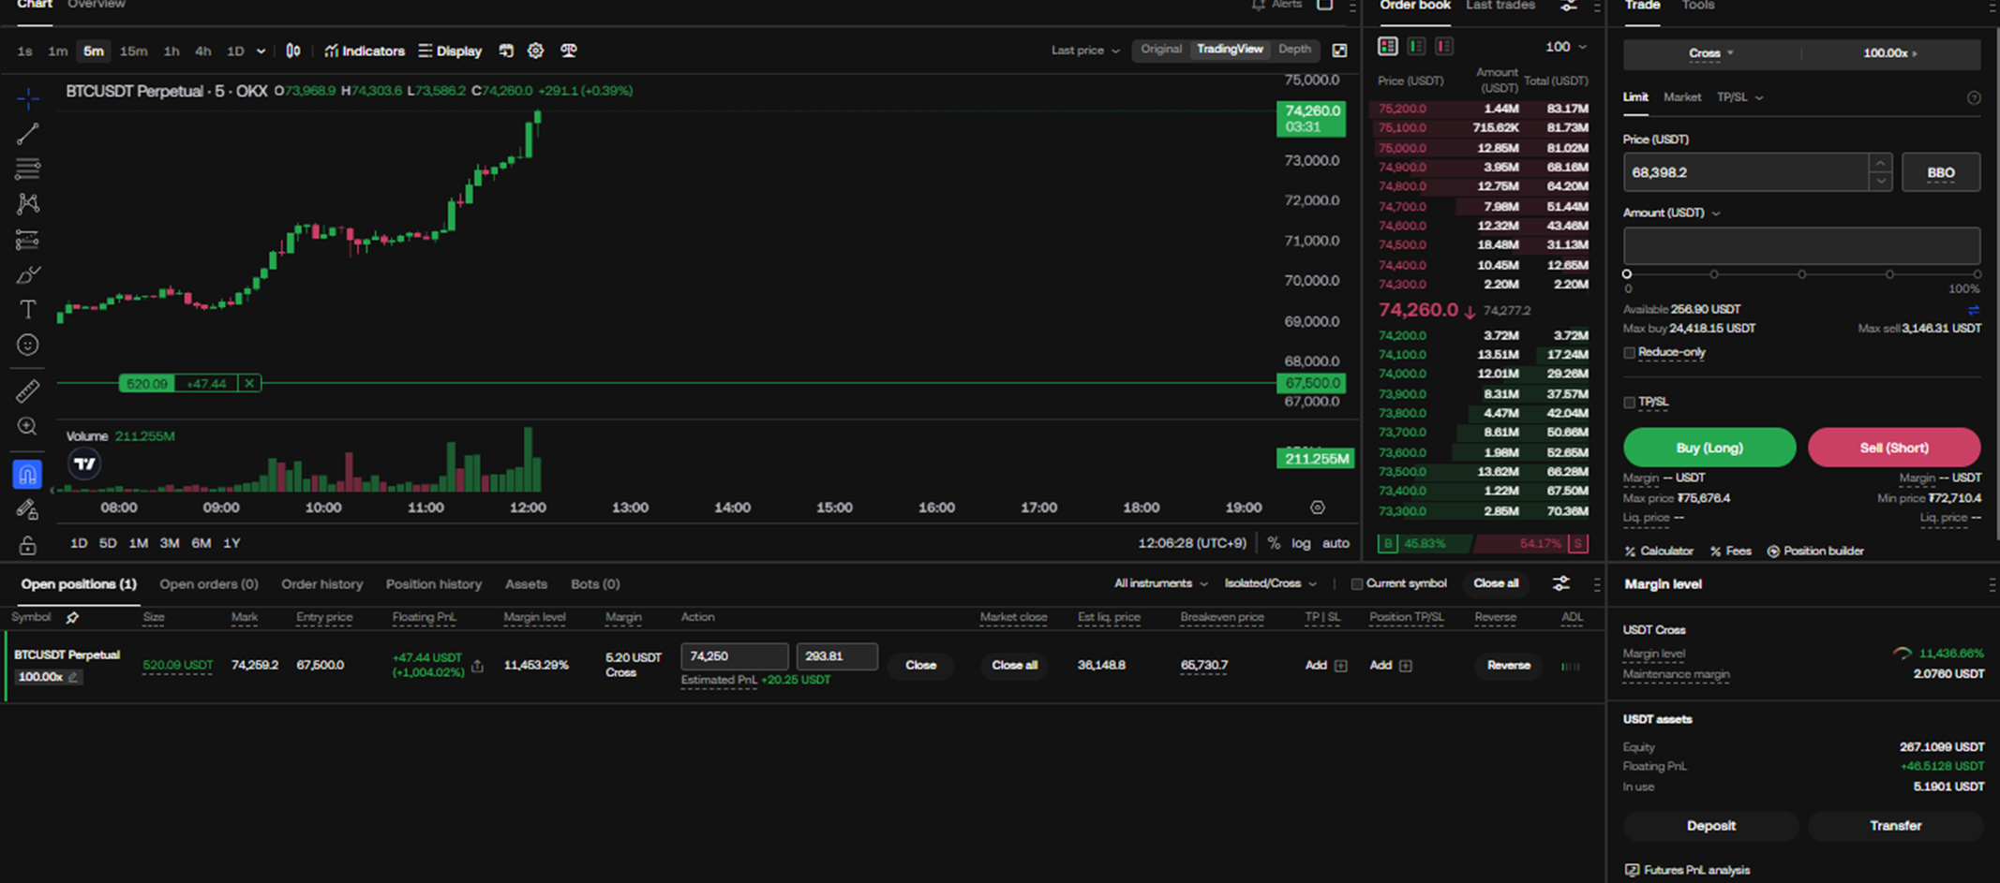Select the trend line drawing tool
Screen dimensions: 2000x883
tap(27, 134)
